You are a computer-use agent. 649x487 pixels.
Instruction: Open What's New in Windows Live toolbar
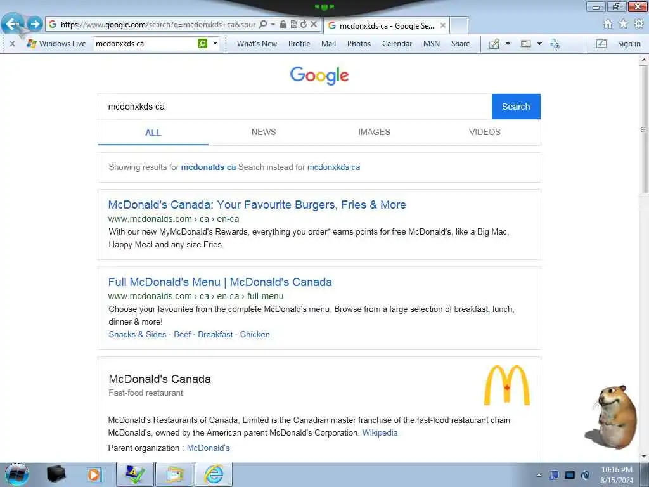point(257,44)
